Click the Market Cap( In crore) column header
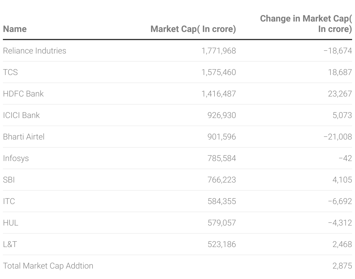355x279 pixels. click(x=193, y=29)
